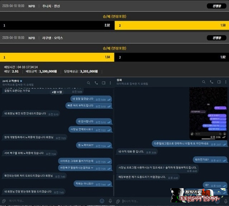Open more options in 24시 고객센터 chat

(x=110, y=83)
